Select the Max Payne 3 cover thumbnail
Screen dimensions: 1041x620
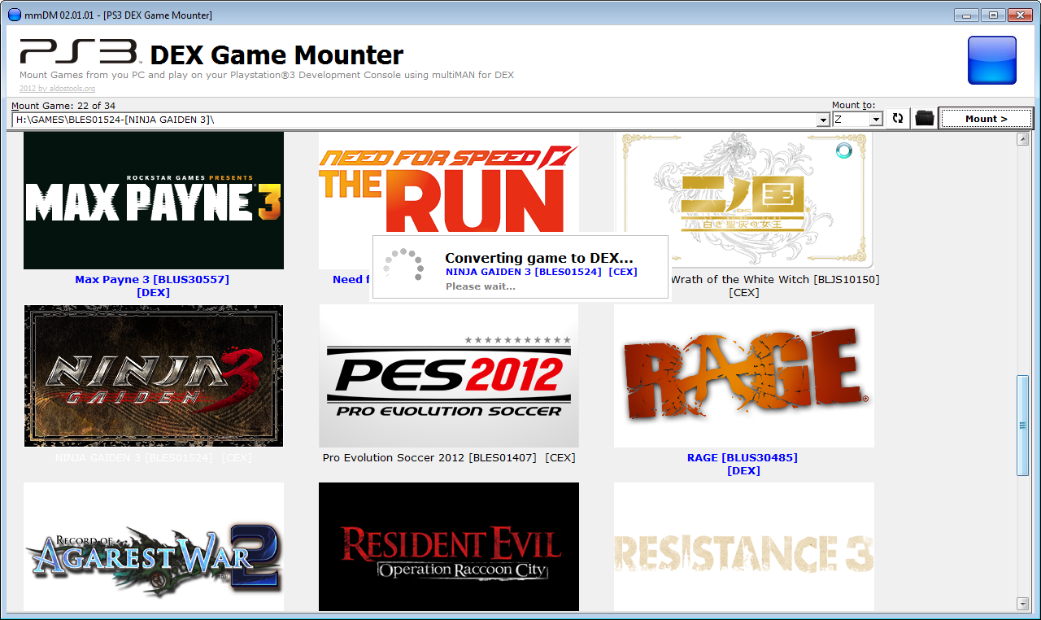pyautogui.click(x=154, y=200)
